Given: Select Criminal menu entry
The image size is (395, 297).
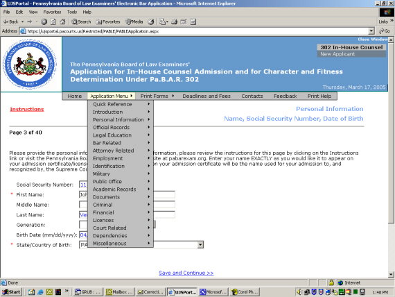Looking at the screenshot, I should (121, 205).
